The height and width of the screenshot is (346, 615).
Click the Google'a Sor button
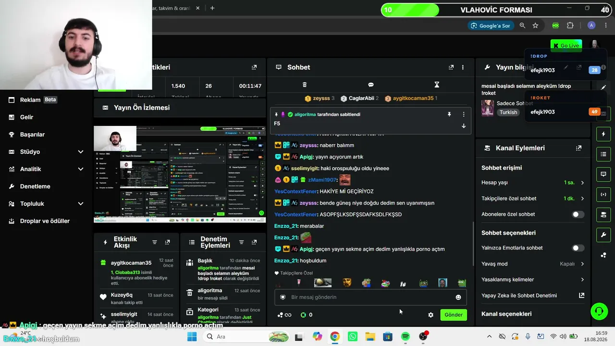tap(490, 25)
